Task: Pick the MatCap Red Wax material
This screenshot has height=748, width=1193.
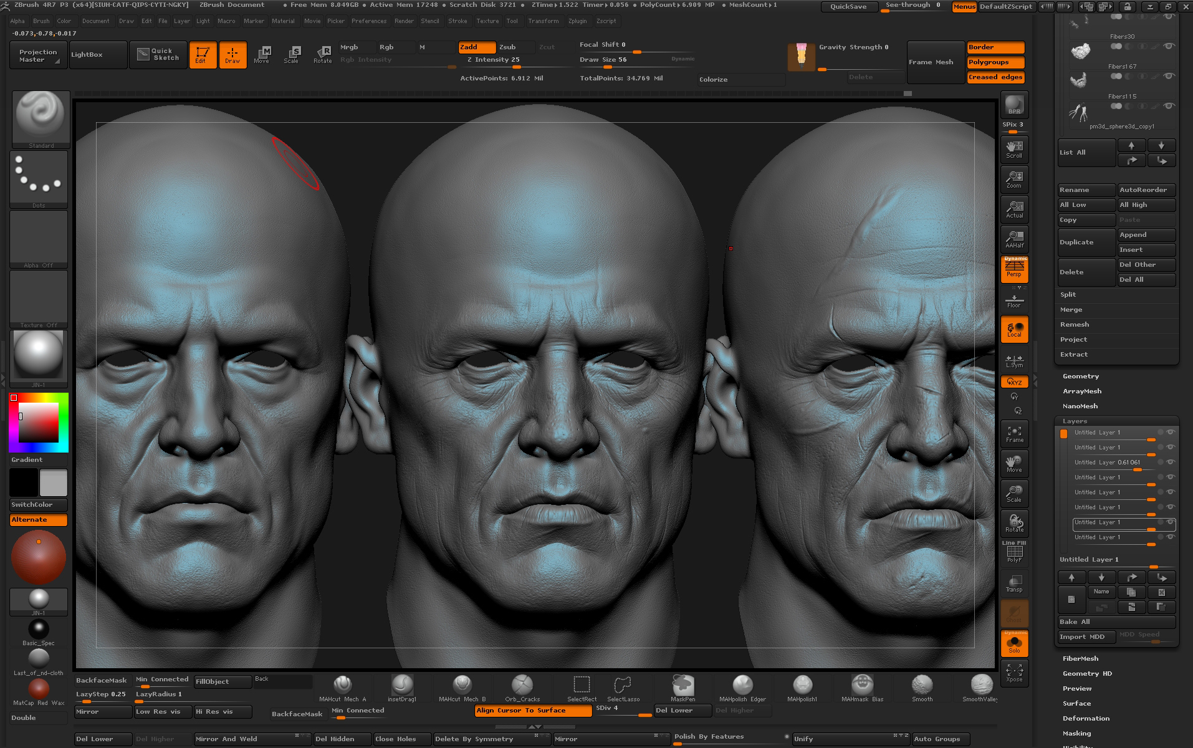Action: (x=39, y=693)
